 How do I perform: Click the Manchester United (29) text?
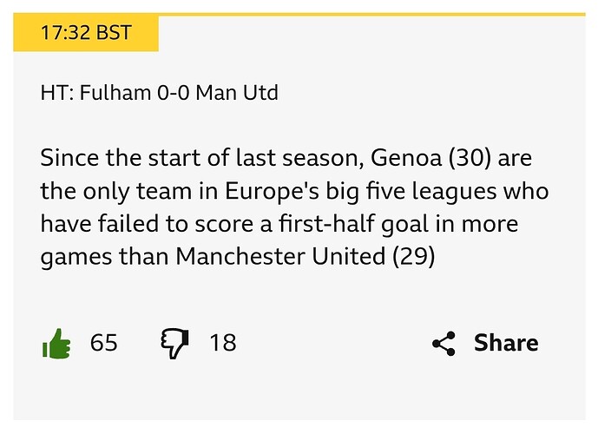coord(305,257)
